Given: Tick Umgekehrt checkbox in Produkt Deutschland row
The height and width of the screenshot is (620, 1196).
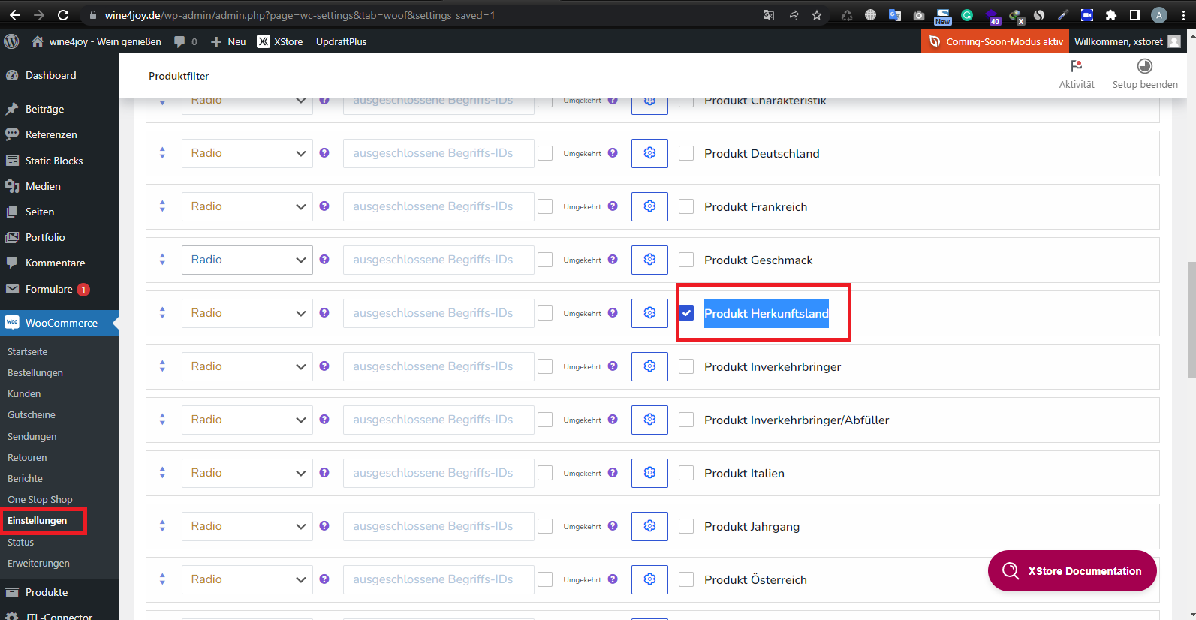Looking at the screenshot, I should (545, 153).
